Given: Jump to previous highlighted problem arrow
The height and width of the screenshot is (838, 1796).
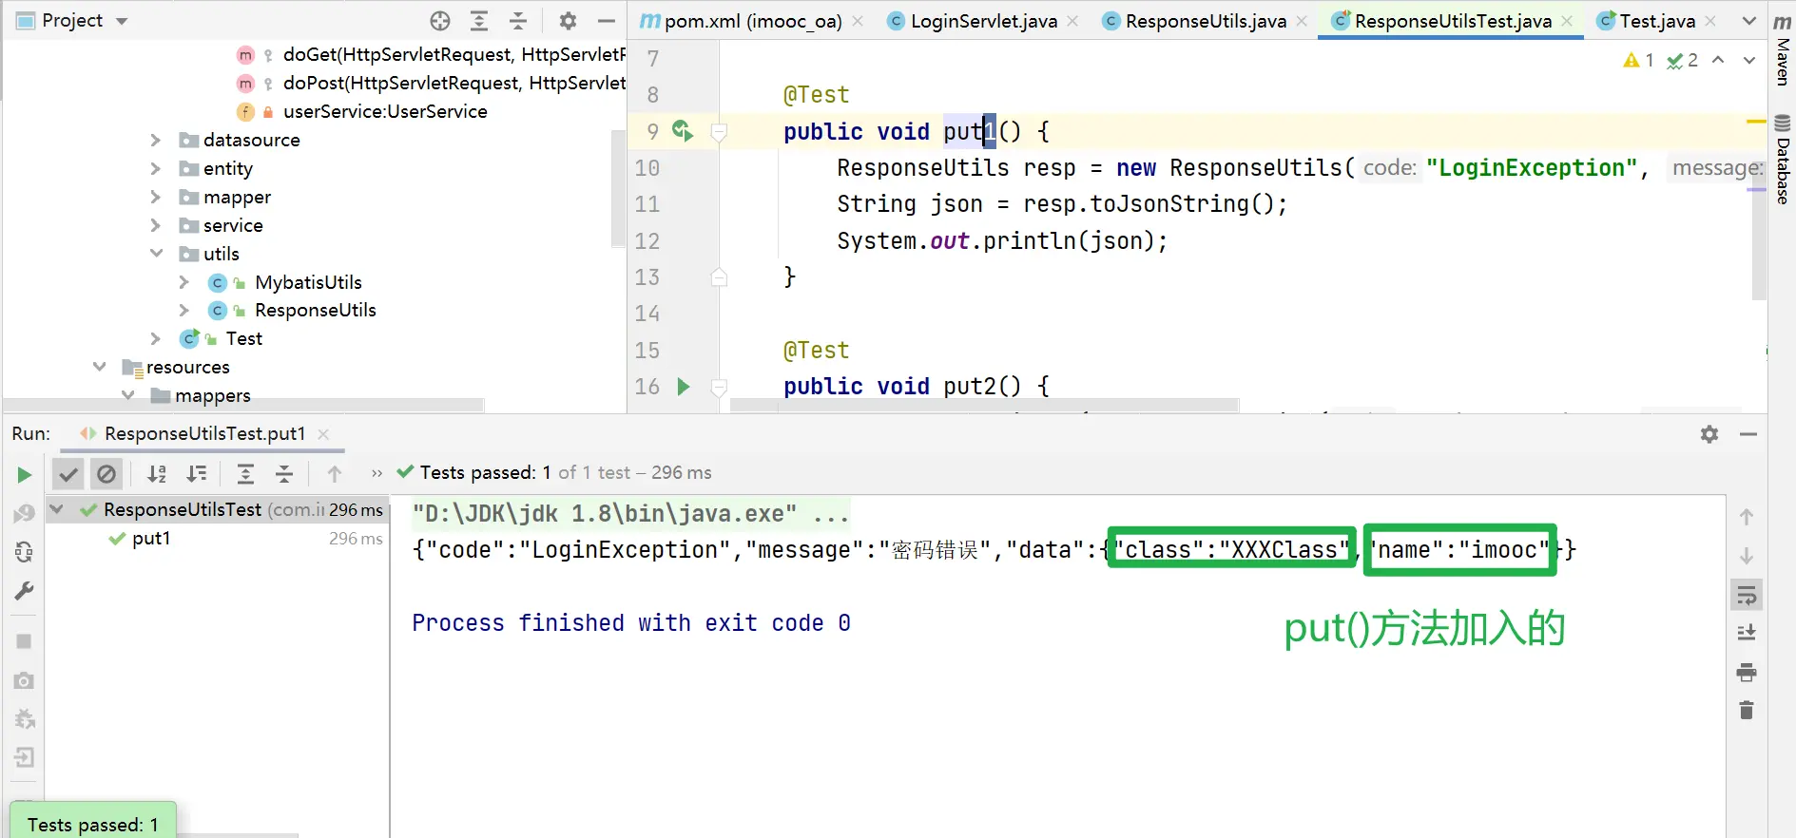Looking at the screenshot, I should click(x=1718, y=60).
